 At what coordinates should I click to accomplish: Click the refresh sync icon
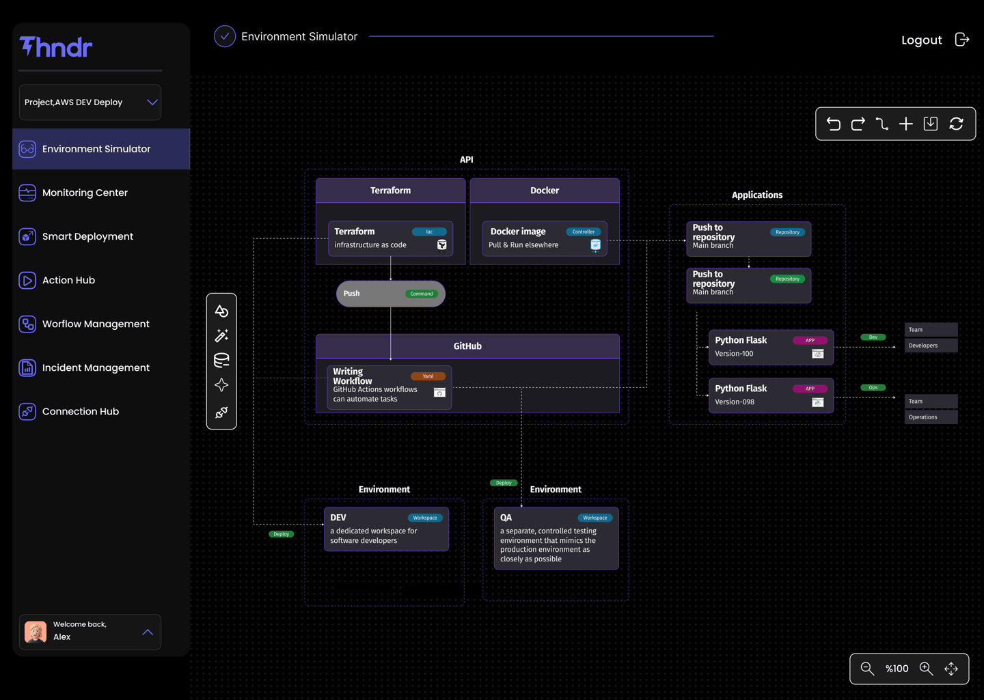pos(957,124)
